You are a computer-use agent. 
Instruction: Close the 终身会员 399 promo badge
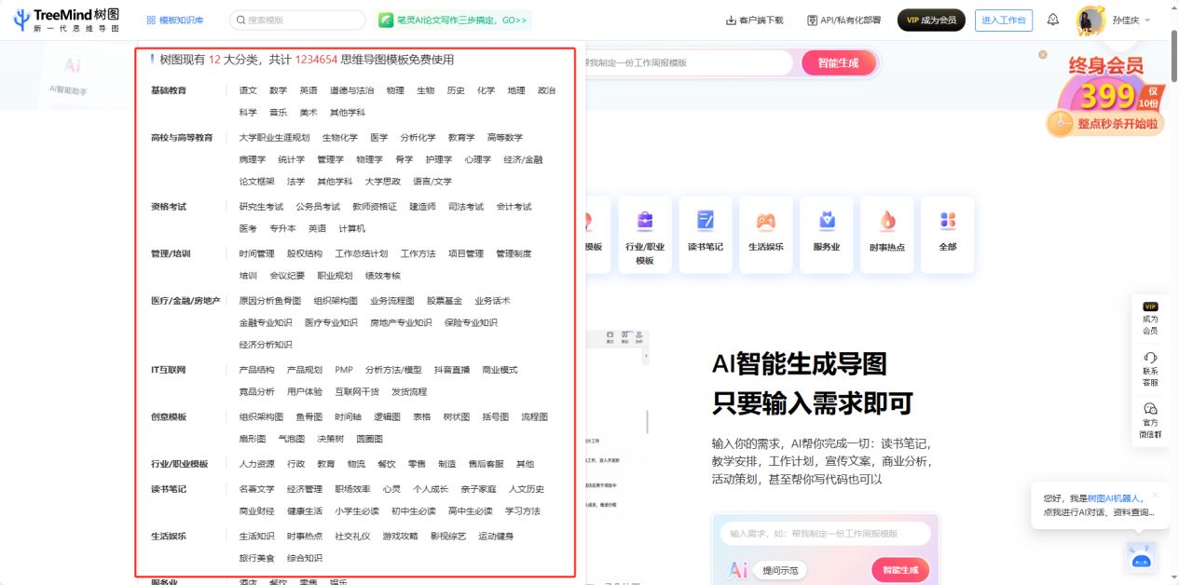(1043, 54)
